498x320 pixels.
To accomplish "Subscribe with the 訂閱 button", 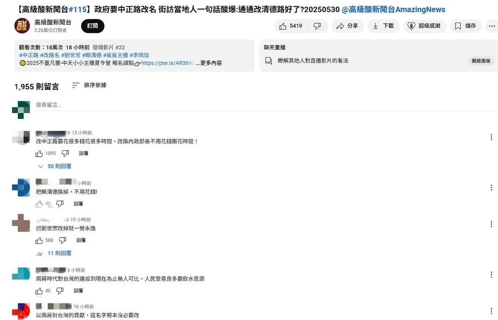I will (92, 26).
